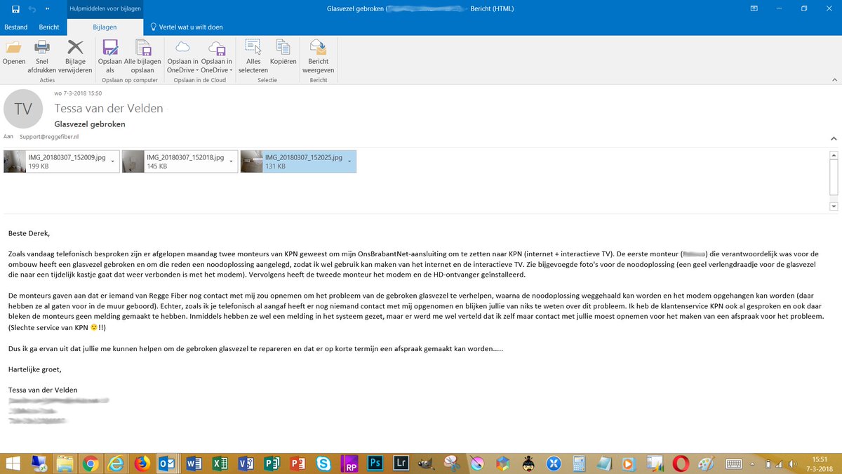The width and height of the screenshot is (842, 474).
Task: Click subject line Glasvezel gebroken
Action: click(90, 124)
